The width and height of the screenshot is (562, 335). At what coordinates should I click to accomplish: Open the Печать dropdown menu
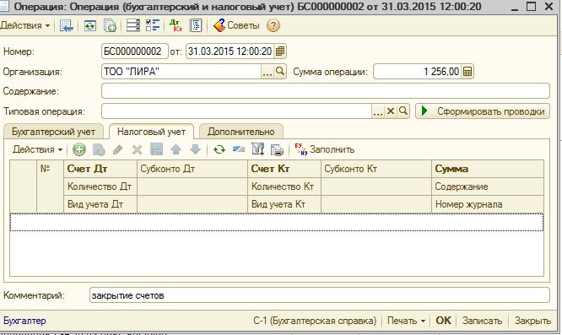click(406, 321)
